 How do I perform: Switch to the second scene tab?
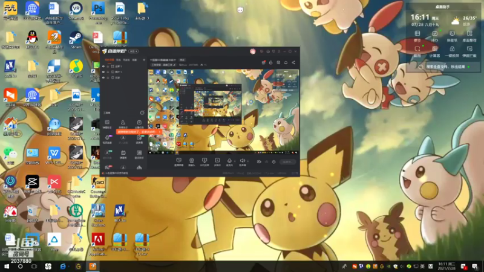[x=119, y=60]
